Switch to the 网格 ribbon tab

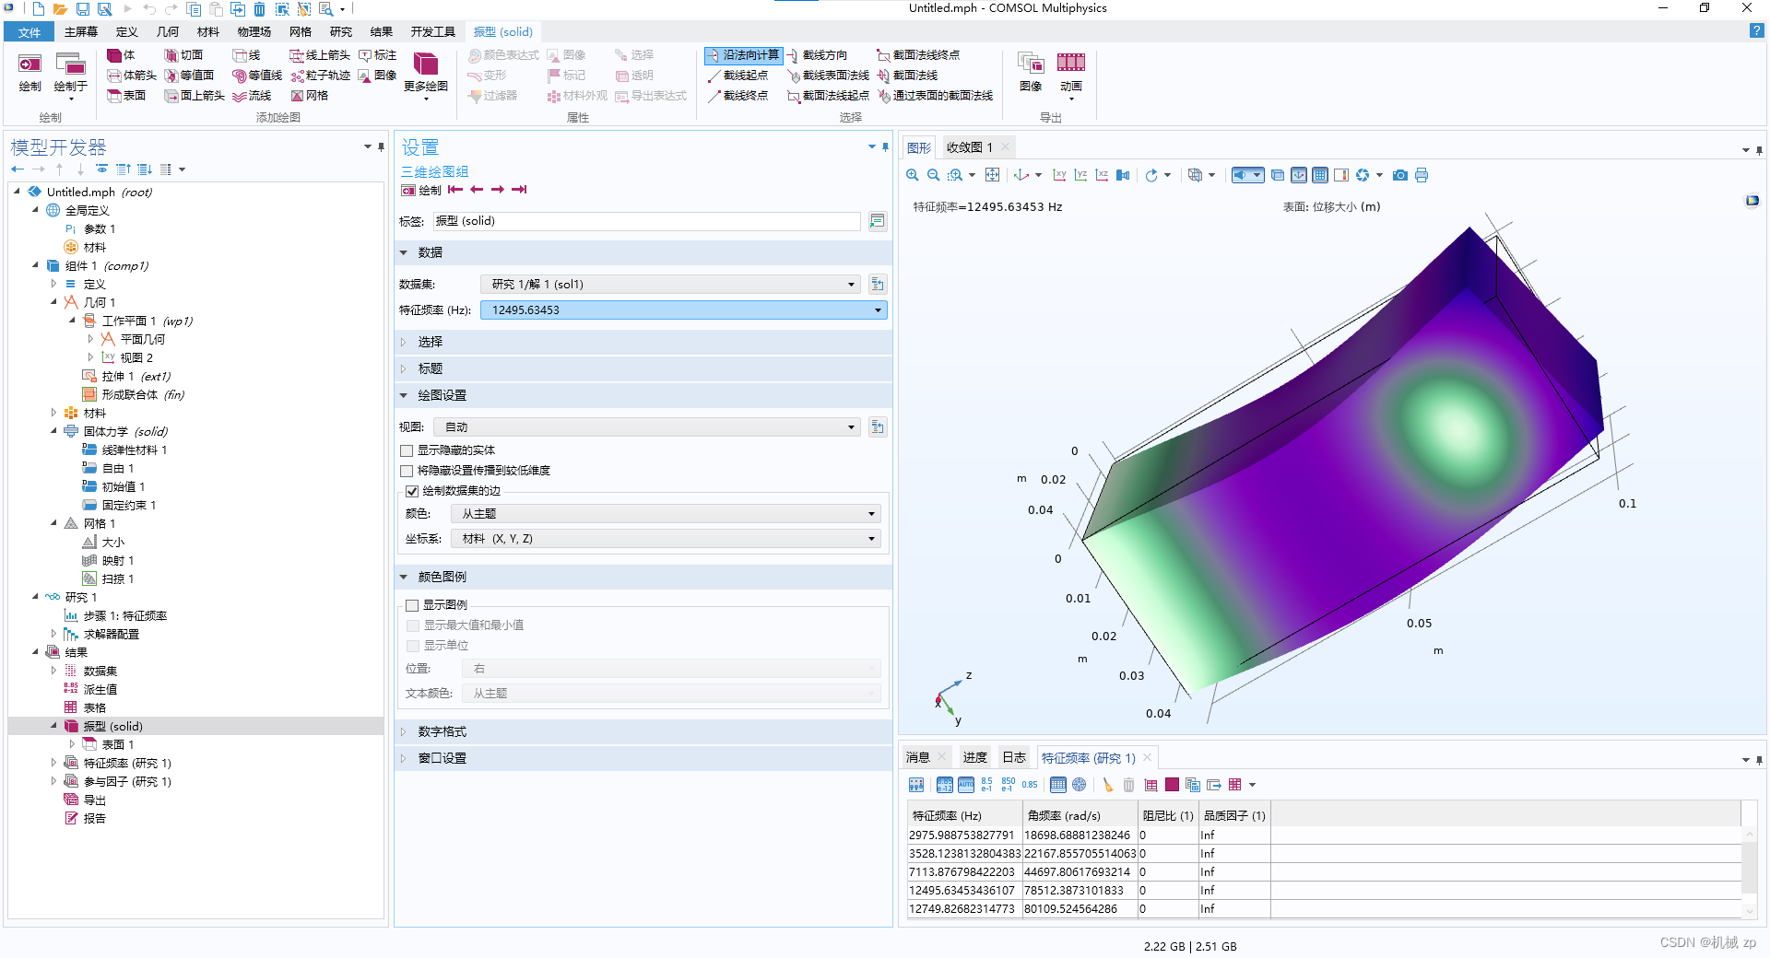point(299,30)
